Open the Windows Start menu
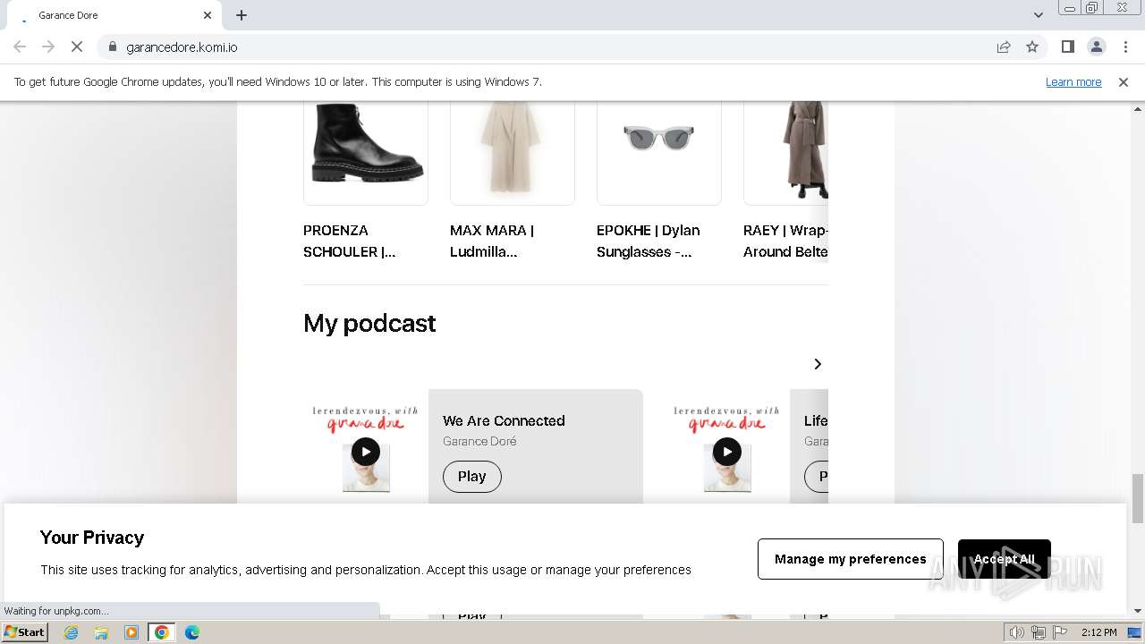Viewport: 1145px width, 644px height. click(x=25, y=632)
